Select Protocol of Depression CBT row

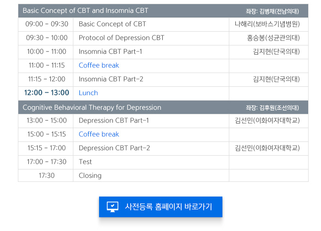click(122, 38)
